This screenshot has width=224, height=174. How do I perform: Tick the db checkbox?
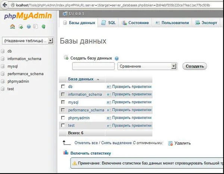point(63,86)
